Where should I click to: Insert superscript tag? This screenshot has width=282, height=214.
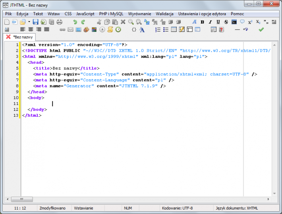coord(250,22)
